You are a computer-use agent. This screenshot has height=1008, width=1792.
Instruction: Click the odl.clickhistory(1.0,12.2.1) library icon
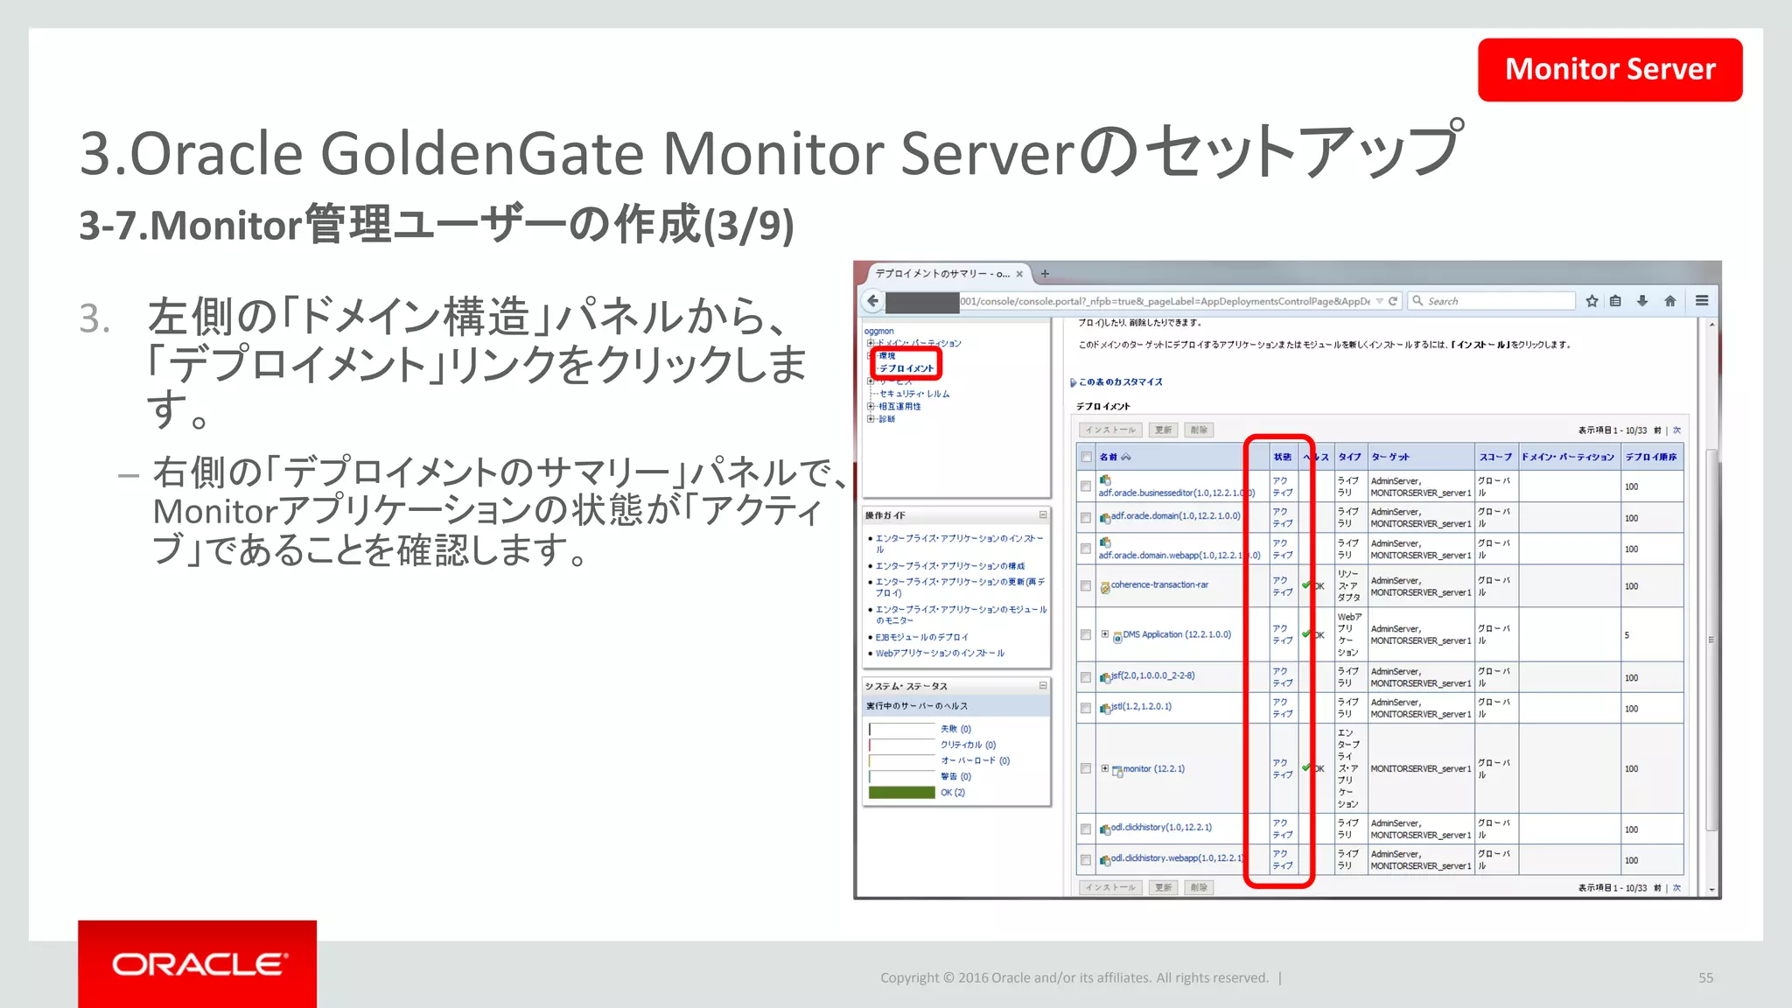pos(1105,829)
